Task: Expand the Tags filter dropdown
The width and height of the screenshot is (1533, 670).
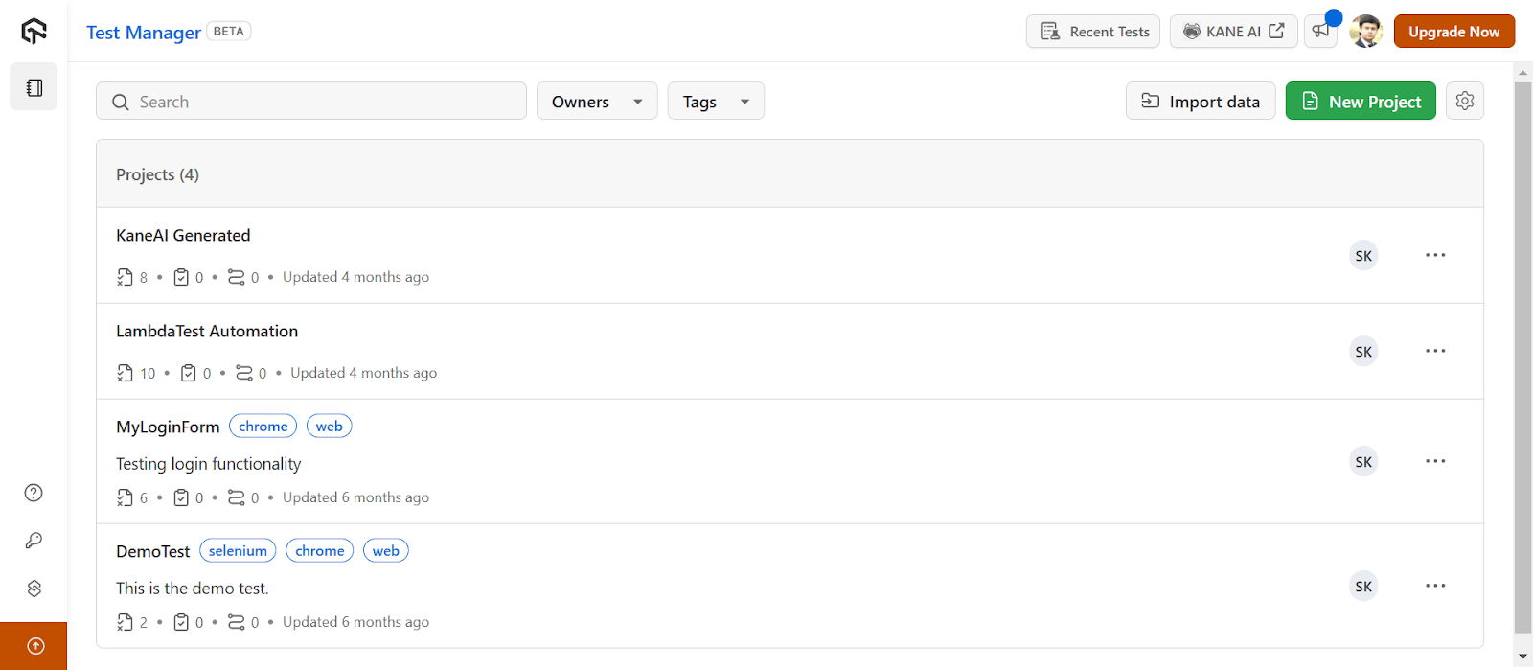Action: 715,101
